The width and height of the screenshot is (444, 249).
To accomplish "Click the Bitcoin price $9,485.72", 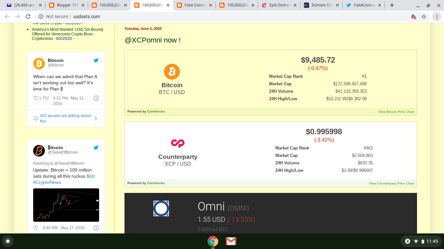I will tap(318, 60).
